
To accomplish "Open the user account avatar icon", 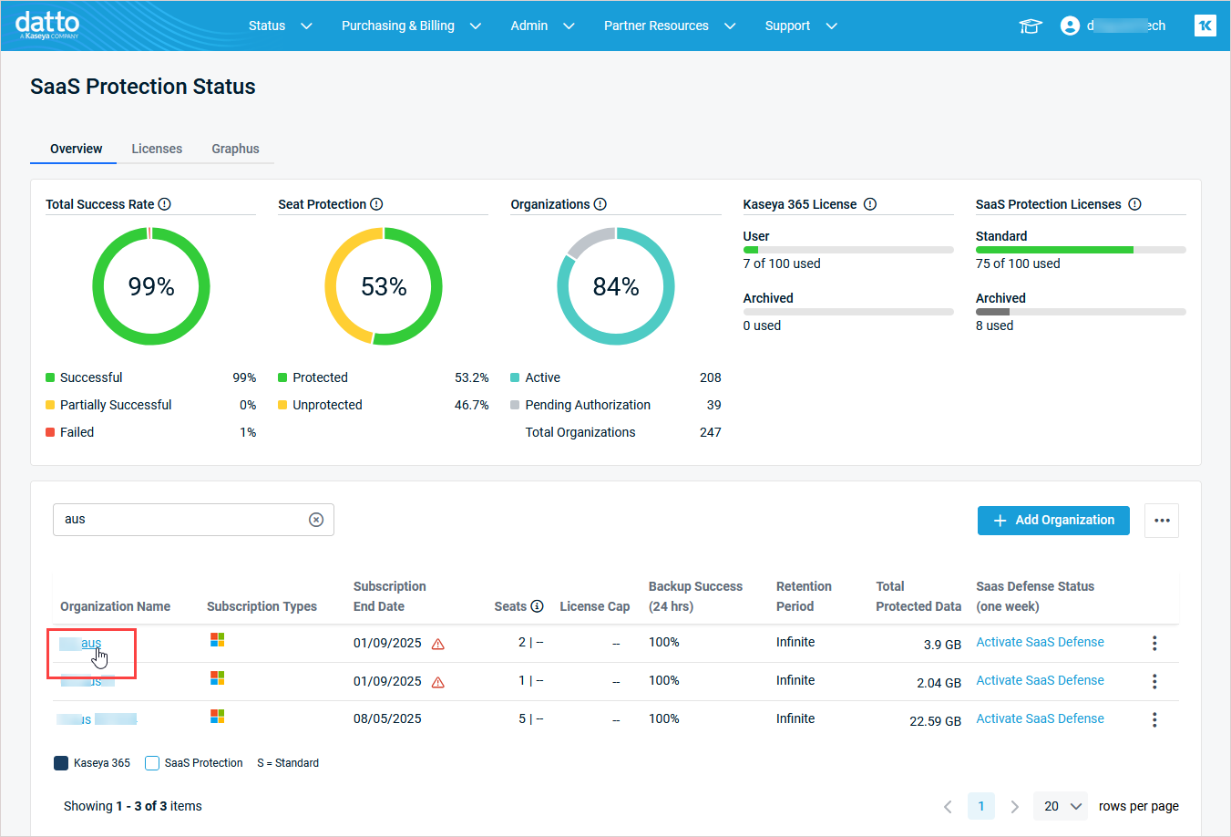I will [1070, 26].
